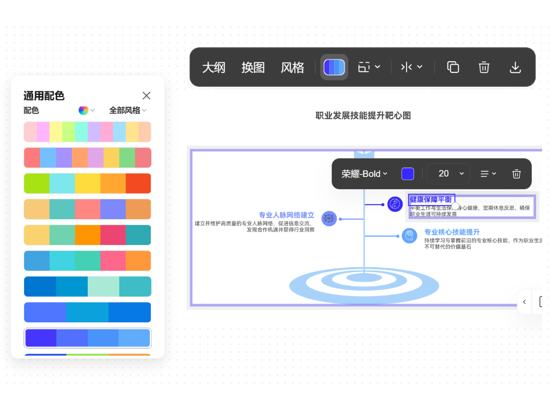Close the 通用配色 panel
This screenshot has width=552, height=414.
coord(146,96)
